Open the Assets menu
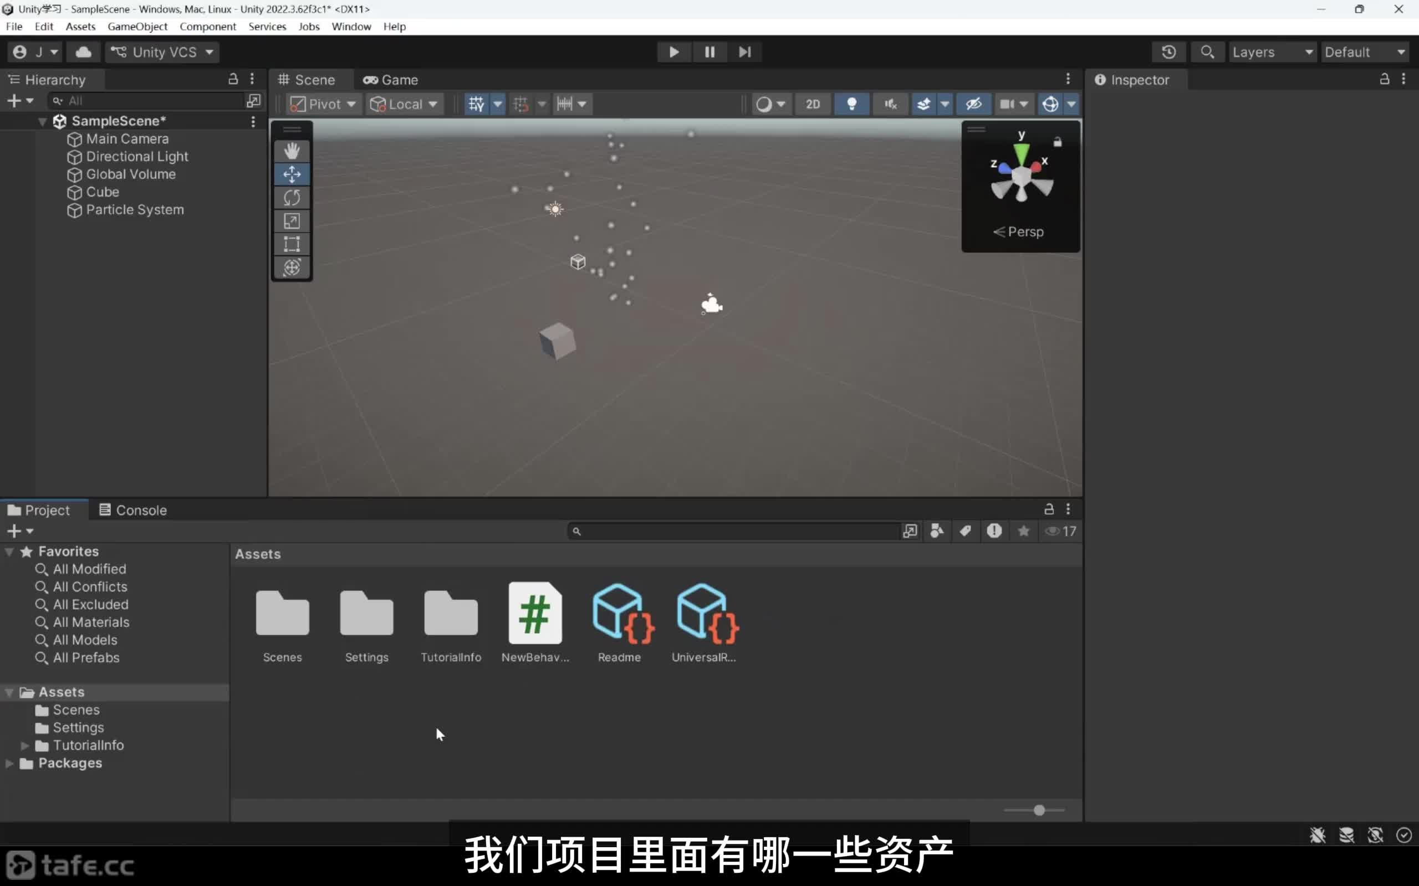Viewport: 1419px width, 886px height. (80, 27)
